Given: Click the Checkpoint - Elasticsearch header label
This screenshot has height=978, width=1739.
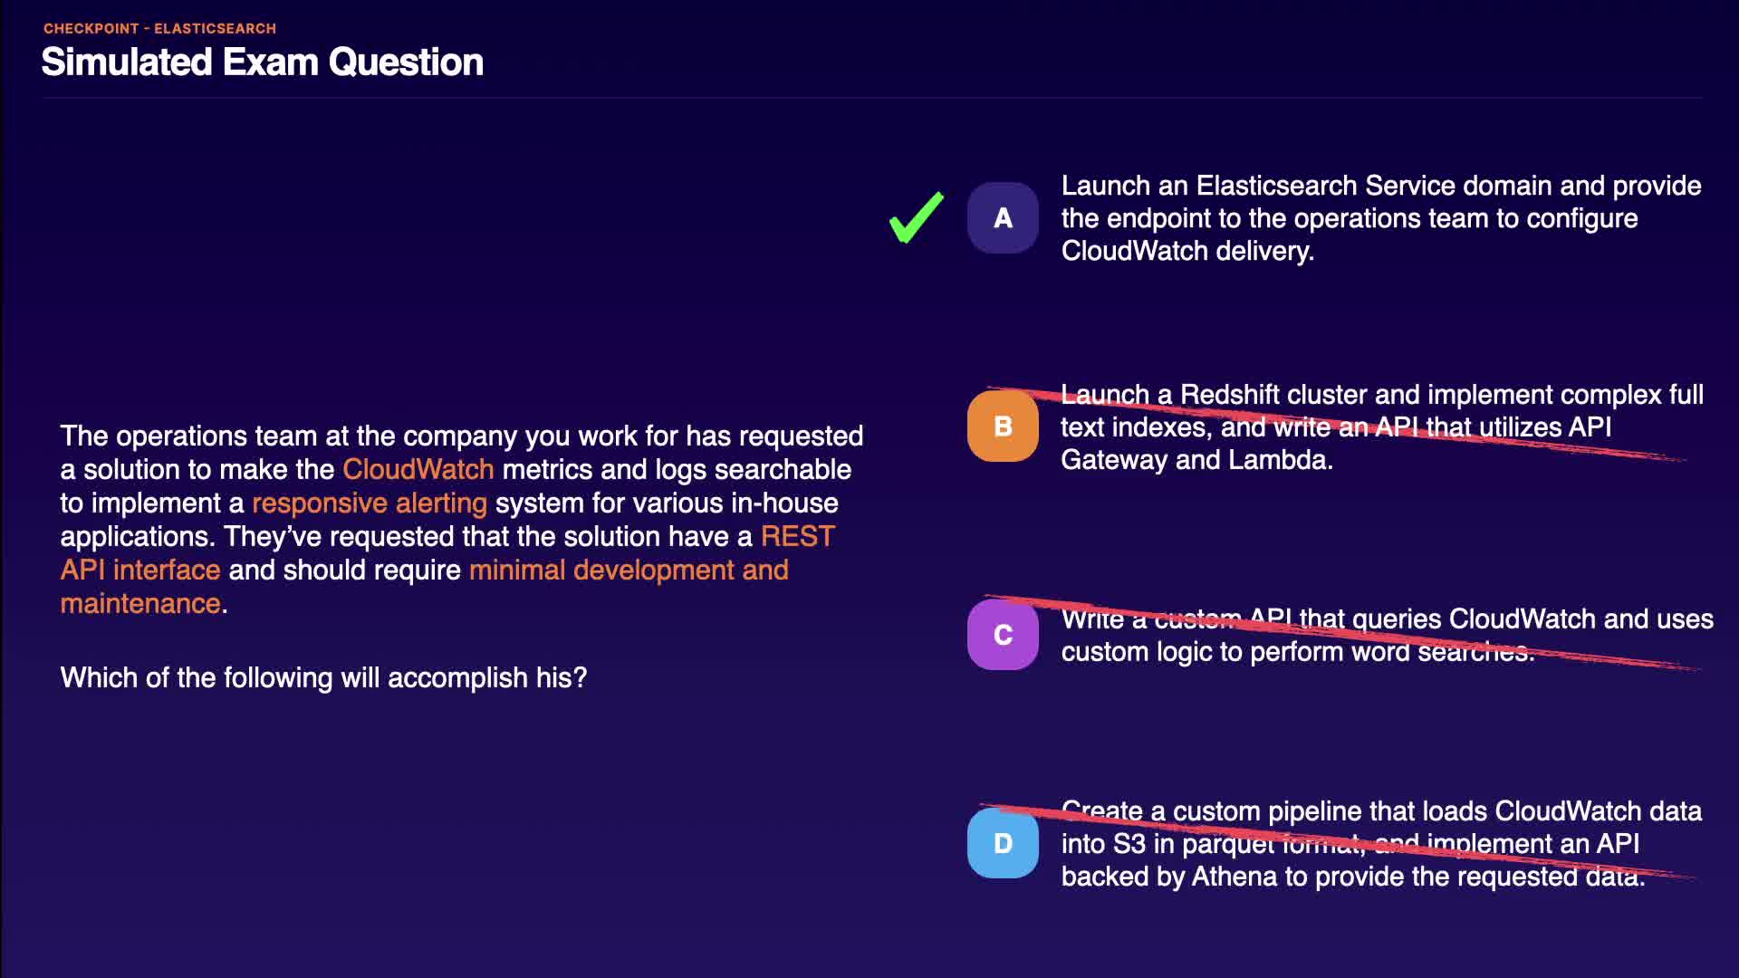Looking at the screenshot, I should click(x=159, y=29).
